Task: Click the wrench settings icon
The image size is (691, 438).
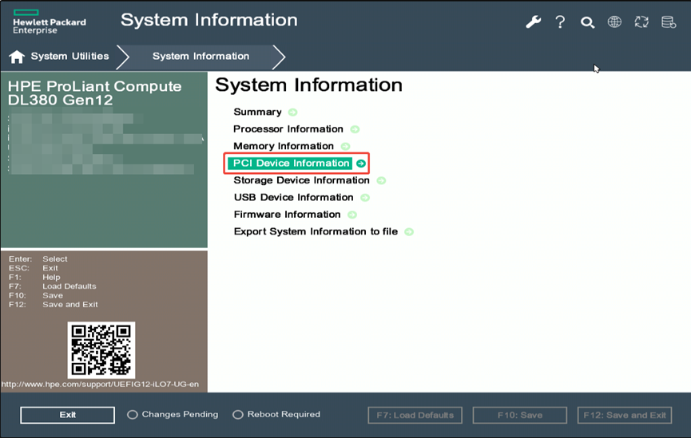Action: point(533,22)
